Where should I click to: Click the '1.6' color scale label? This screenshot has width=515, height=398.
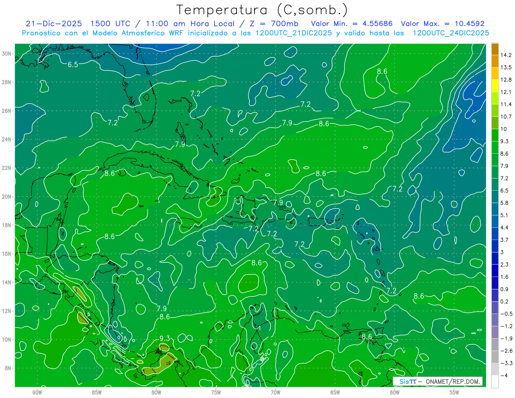pyautogui.click(x=504, y=277)
